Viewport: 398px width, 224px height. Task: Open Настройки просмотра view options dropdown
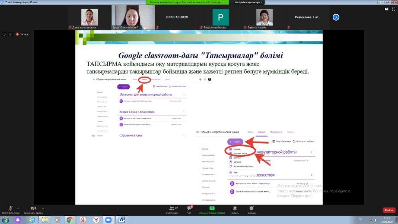pyautogui.click(x=248, y=2)
